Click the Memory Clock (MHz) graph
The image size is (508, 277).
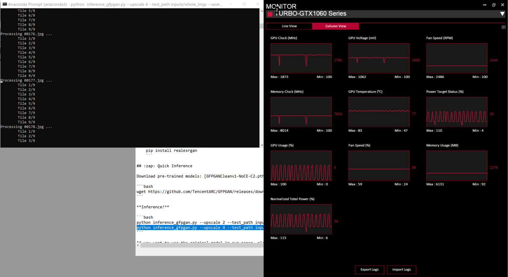pos(301,112)
